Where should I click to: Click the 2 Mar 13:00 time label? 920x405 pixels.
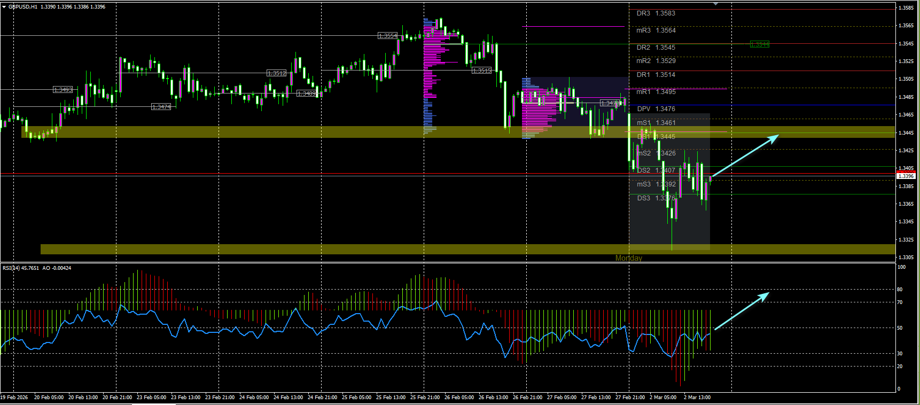[x=697, y=398]
